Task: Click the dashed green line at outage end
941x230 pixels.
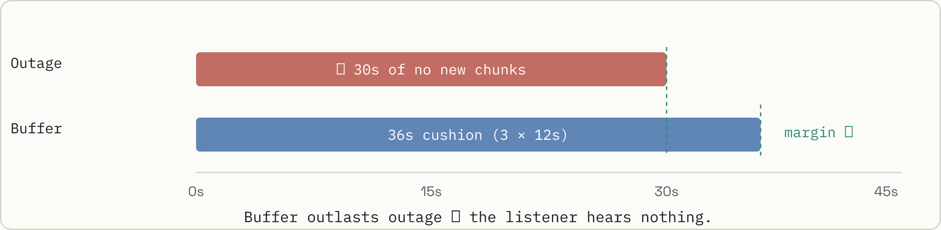Action: pyautogui.click(x=667, y=100)
